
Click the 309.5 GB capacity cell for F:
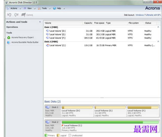tap(88, 38)
